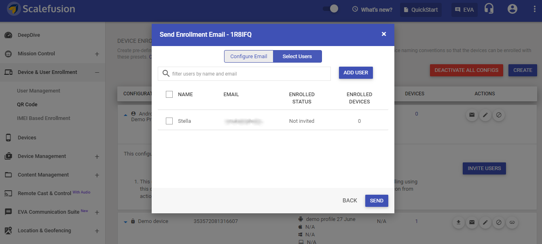542x244 pixels.
Task: Click the EVA Communication Suite chat icon
Action: (8, 212)
